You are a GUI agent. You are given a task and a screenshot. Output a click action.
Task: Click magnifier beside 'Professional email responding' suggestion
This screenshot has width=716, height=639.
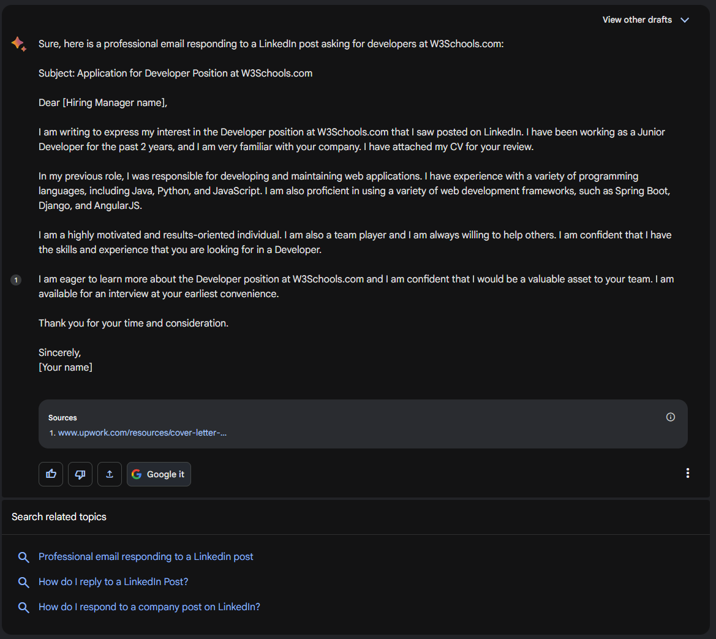pyautogui.click(x=24, y=557)
